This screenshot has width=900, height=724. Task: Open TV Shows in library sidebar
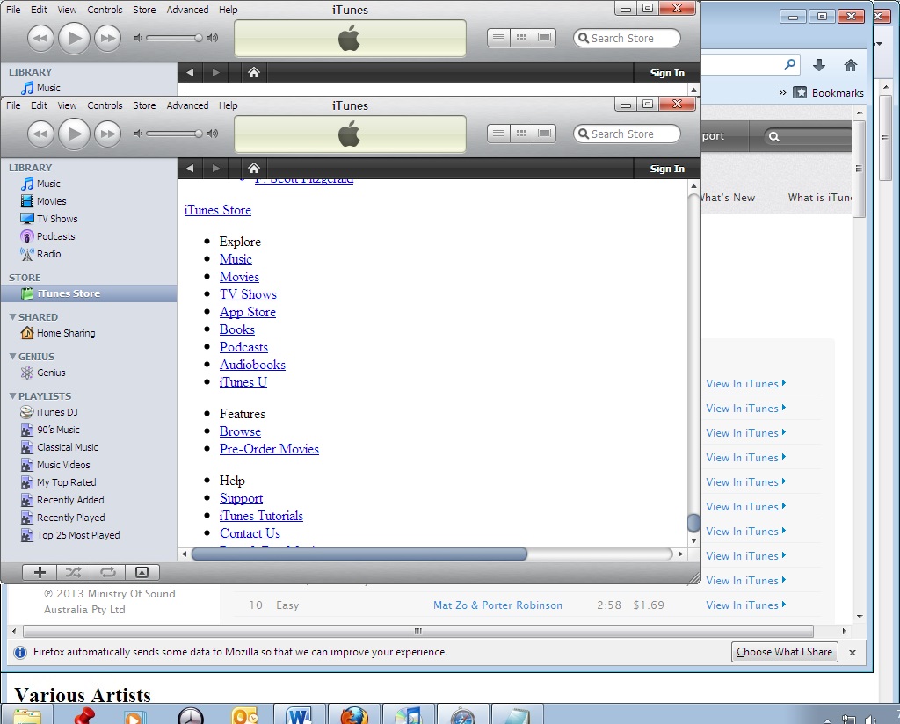[57, 219]
